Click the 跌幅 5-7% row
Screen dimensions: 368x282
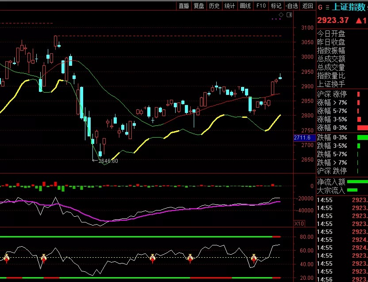(x=342, y=154)
